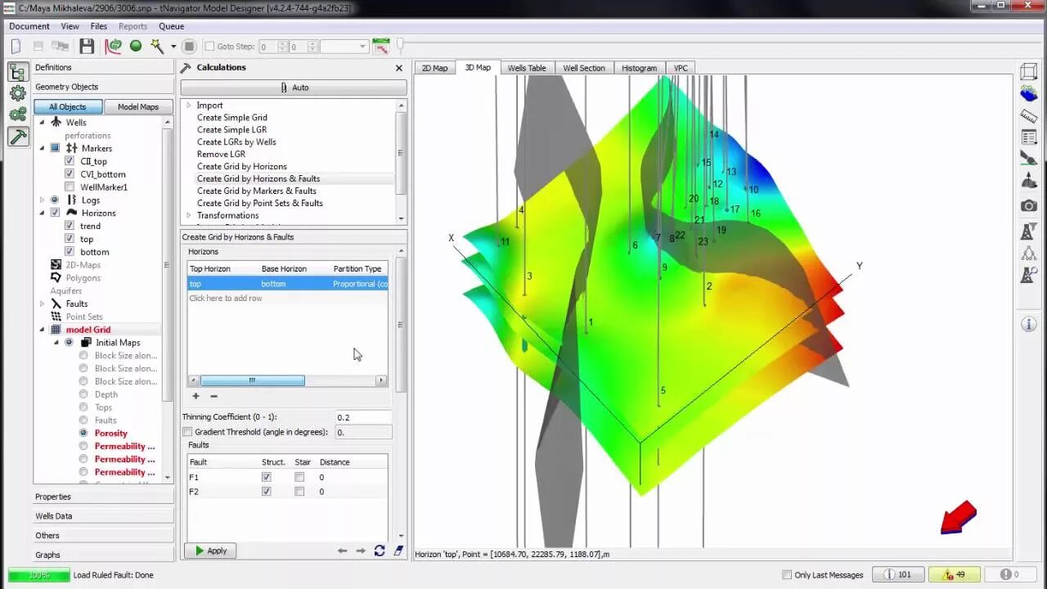Add a horizon row with plus icon
This screenshot has width=1047, height=589.
tap(195, 396)
